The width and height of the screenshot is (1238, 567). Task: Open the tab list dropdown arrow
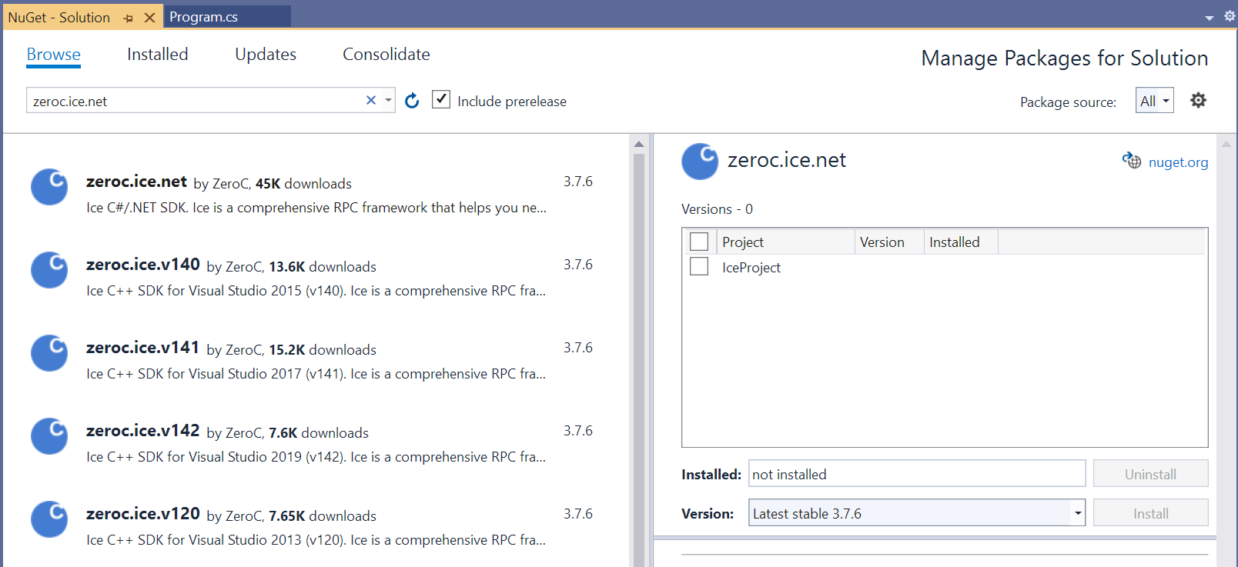pos(1209,17)
